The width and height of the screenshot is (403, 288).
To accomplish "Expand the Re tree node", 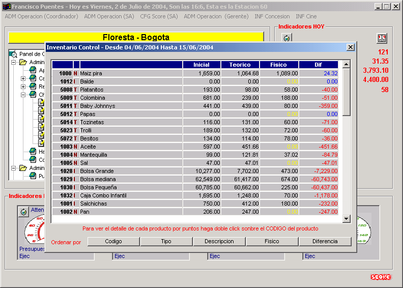I will click(x=23, y=87).
